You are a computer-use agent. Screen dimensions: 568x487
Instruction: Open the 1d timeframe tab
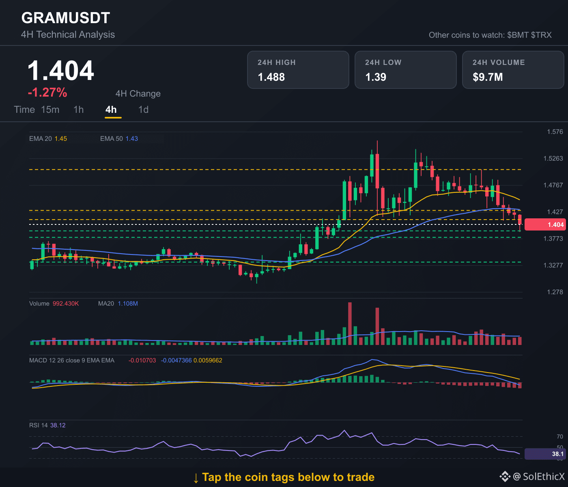144,110
